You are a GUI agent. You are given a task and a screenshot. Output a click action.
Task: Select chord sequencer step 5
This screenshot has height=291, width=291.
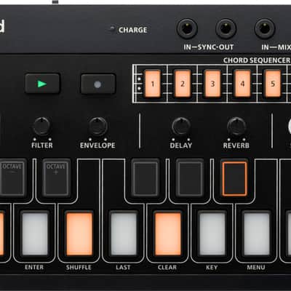tap(273, 84)
